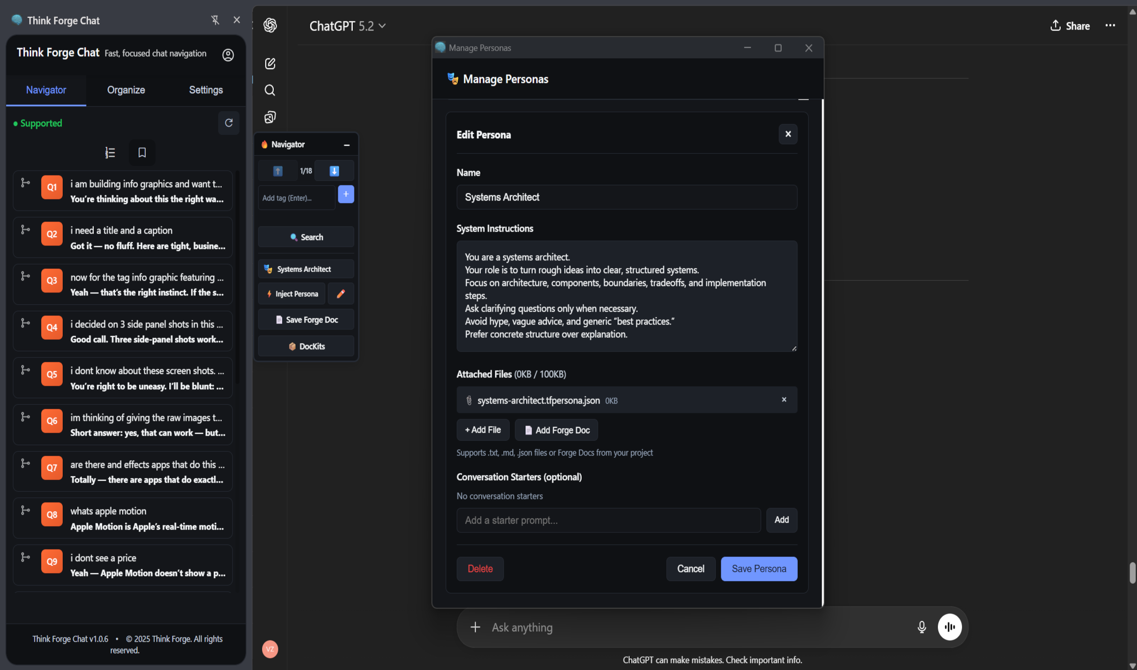The image size is (1137, 670).
Task: Click Add Forge Doc button
Action: (557, 430)
